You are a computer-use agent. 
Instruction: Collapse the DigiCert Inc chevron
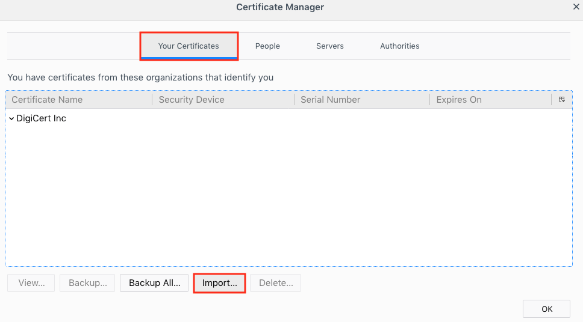[x=11, y=119]
